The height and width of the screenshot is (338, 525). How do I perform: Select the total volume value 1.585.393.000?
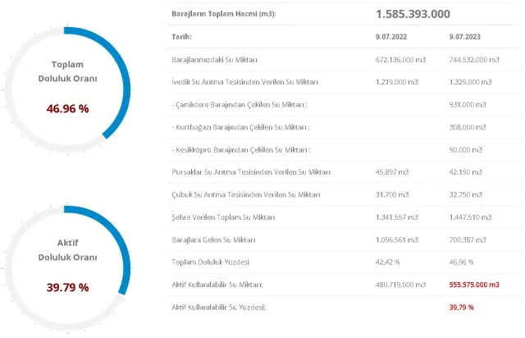coord(413,15)
